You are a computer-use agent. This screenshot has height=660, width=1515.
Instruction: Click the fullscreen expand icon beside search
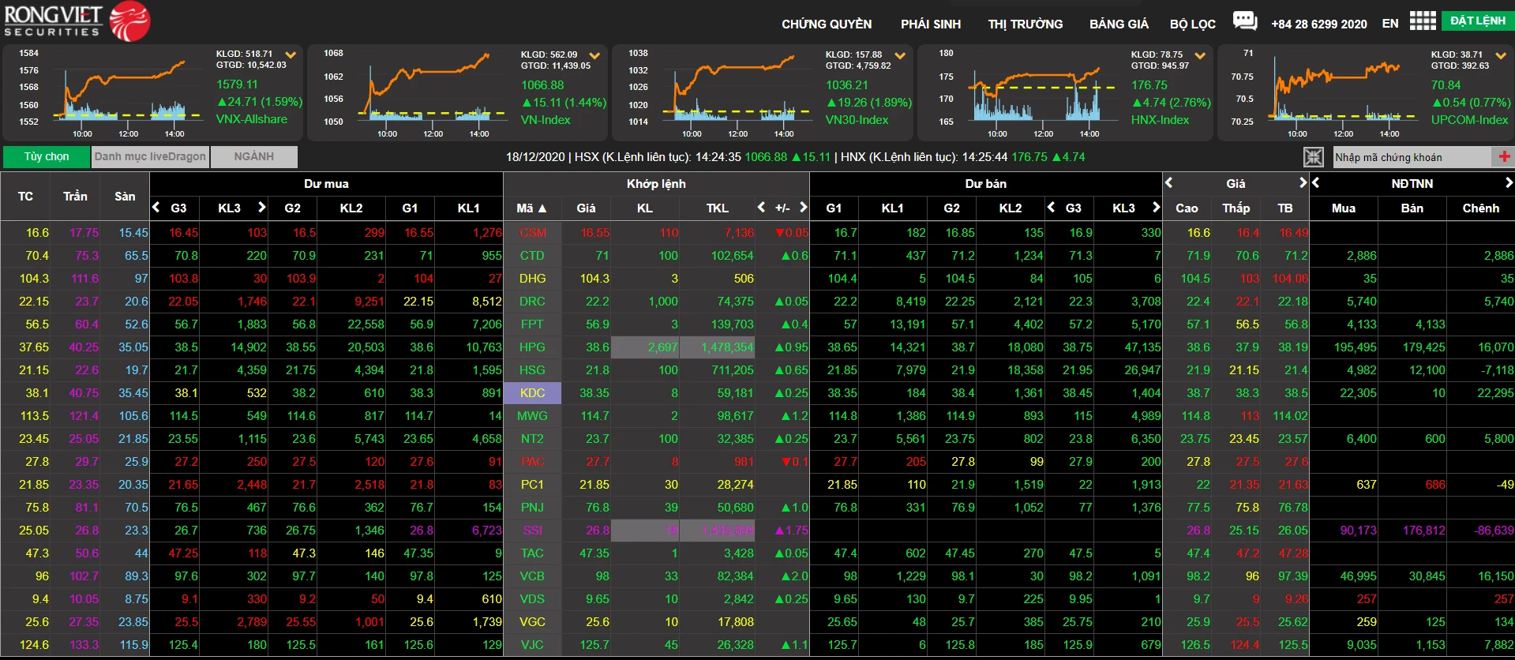(x=1313, y=157)
